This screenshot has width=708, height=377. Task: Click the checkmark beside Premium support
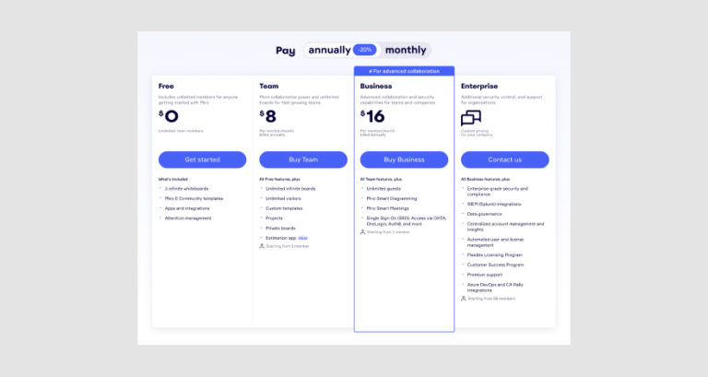click(464, 274)
